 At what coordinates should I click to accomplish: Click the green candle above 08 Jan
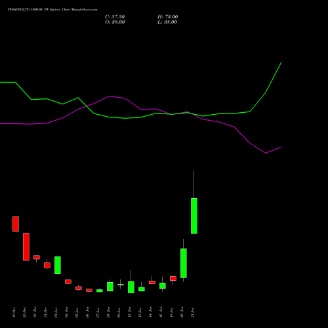pyautogui.click(x=110, y=287)
